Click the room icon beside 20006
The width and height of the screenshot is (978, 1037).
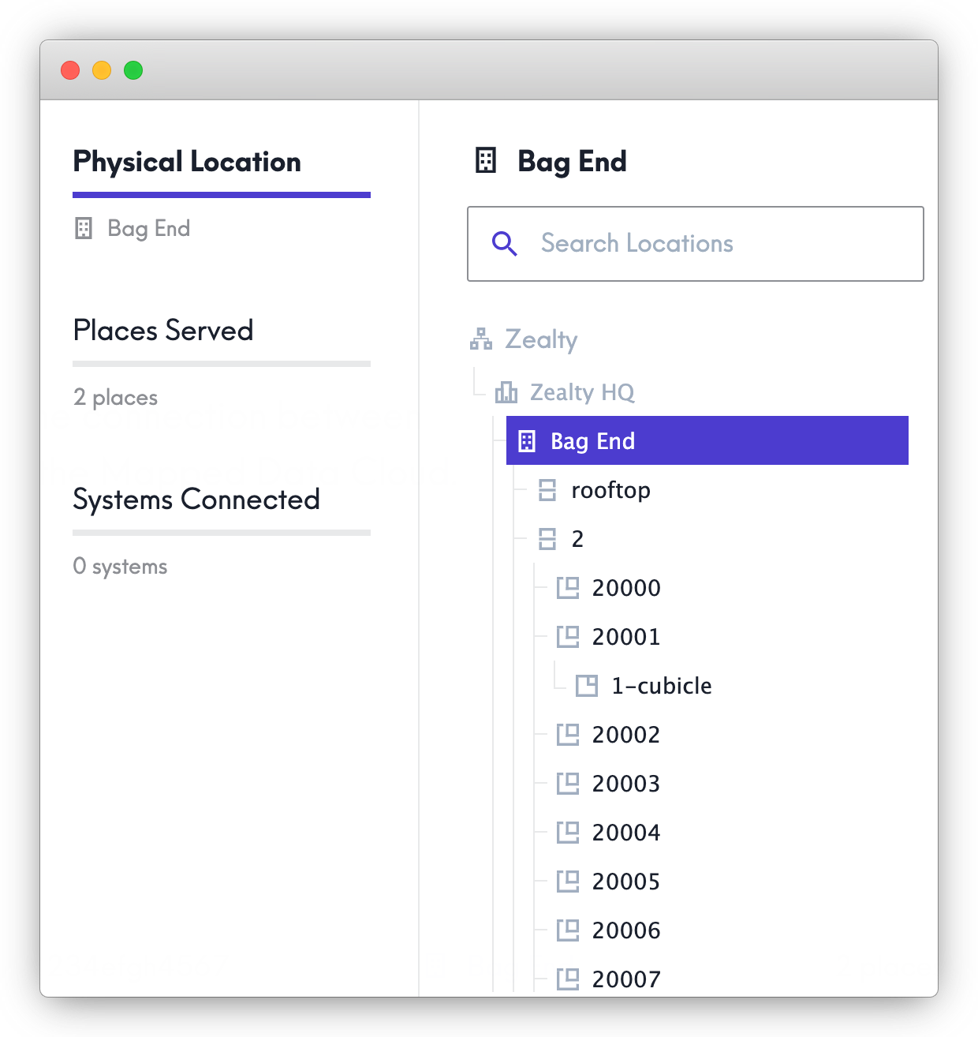point(568,930)
